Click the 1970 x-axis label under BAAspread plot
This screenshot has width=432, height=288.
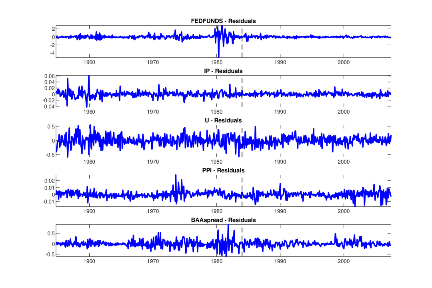153,261
